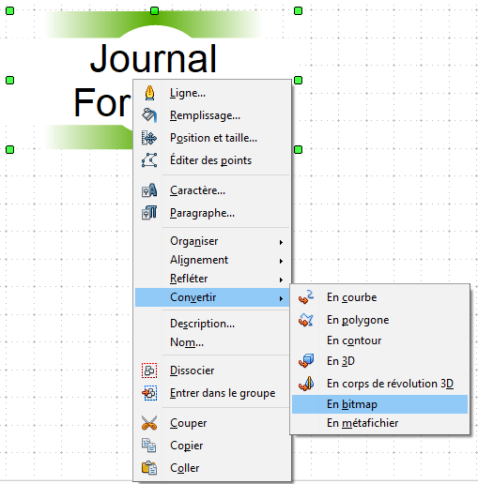This screenshot has width=478, height=484.
Task: Click the En corps de révolution 3D icon
Action: [306, 384]
